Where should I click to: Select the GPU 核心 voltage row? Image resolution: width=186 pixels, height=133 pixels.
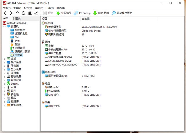tap(73, 95)
